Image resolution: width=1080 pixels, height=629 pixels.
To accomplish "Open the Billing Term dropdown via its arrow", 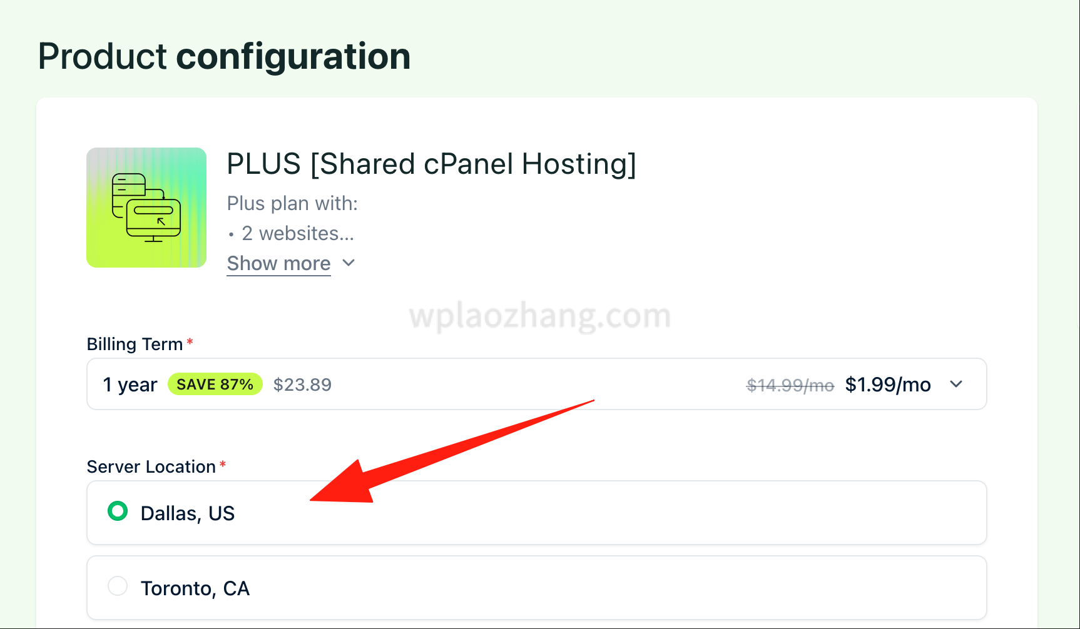I will coord(955,384).
